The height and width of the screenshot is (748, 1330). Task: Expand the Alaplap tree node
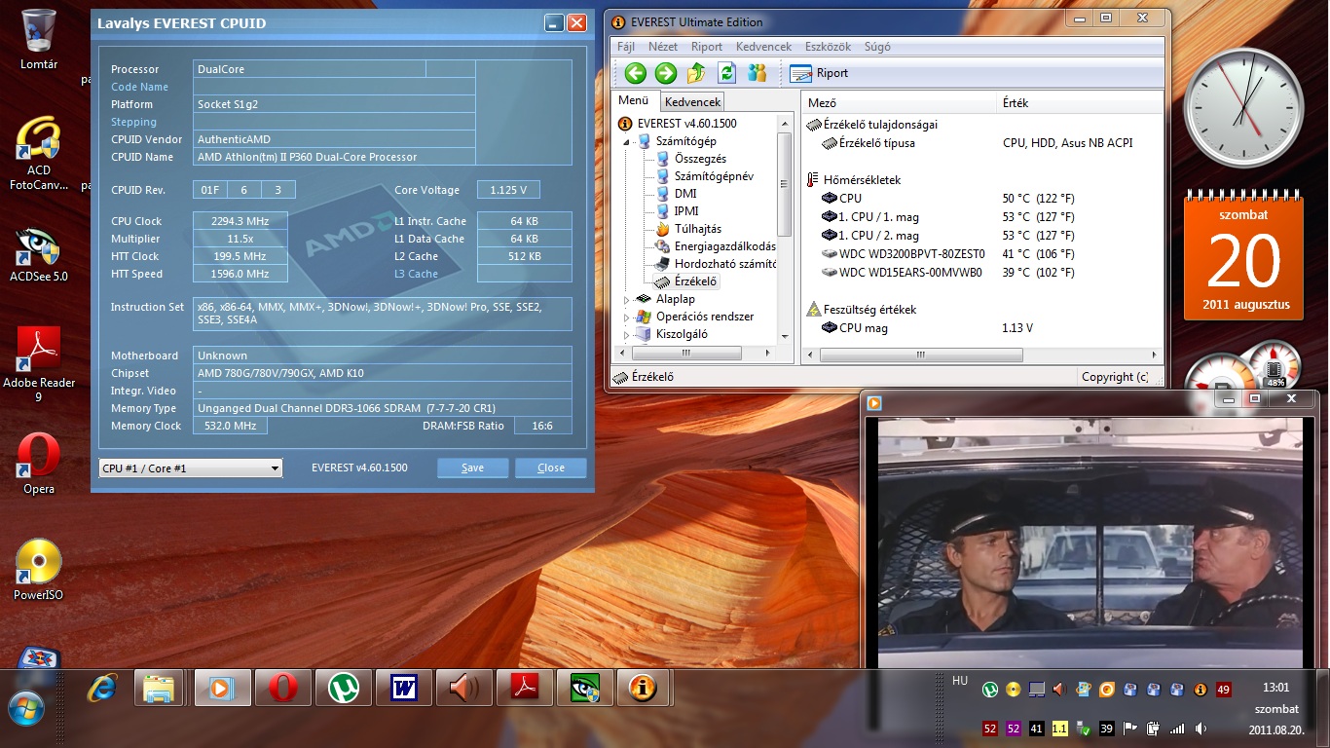point(628,299)
